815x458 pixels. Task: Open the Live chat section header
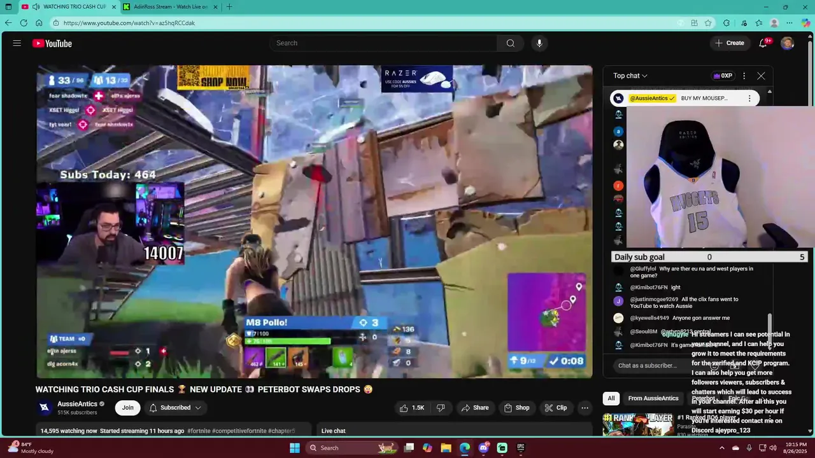(334, 431)
